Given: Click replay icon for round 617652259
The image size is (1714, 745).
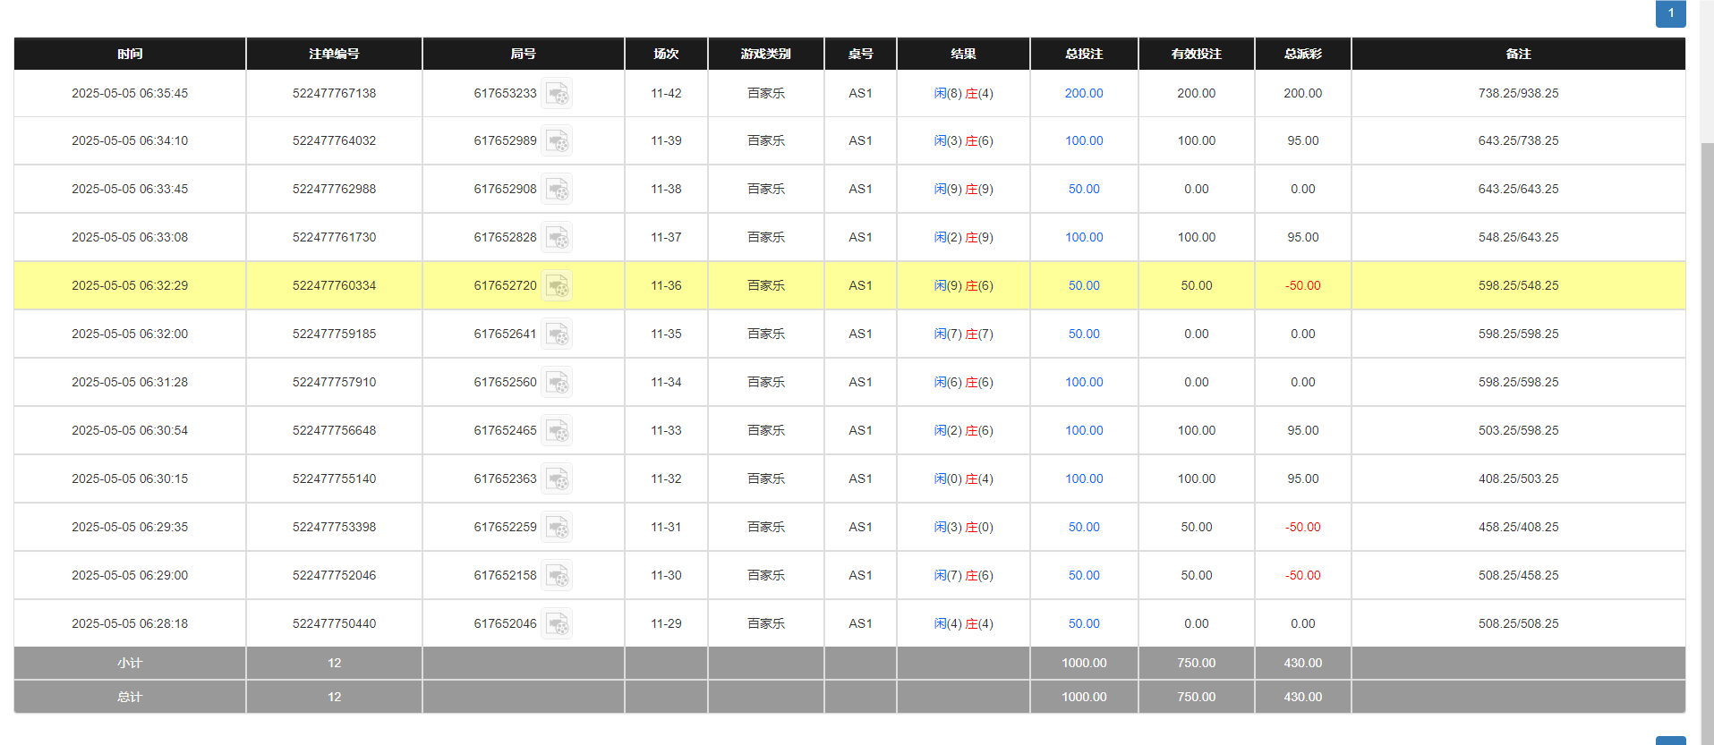Looking at the screenshot, I should (x=557, y=528).
